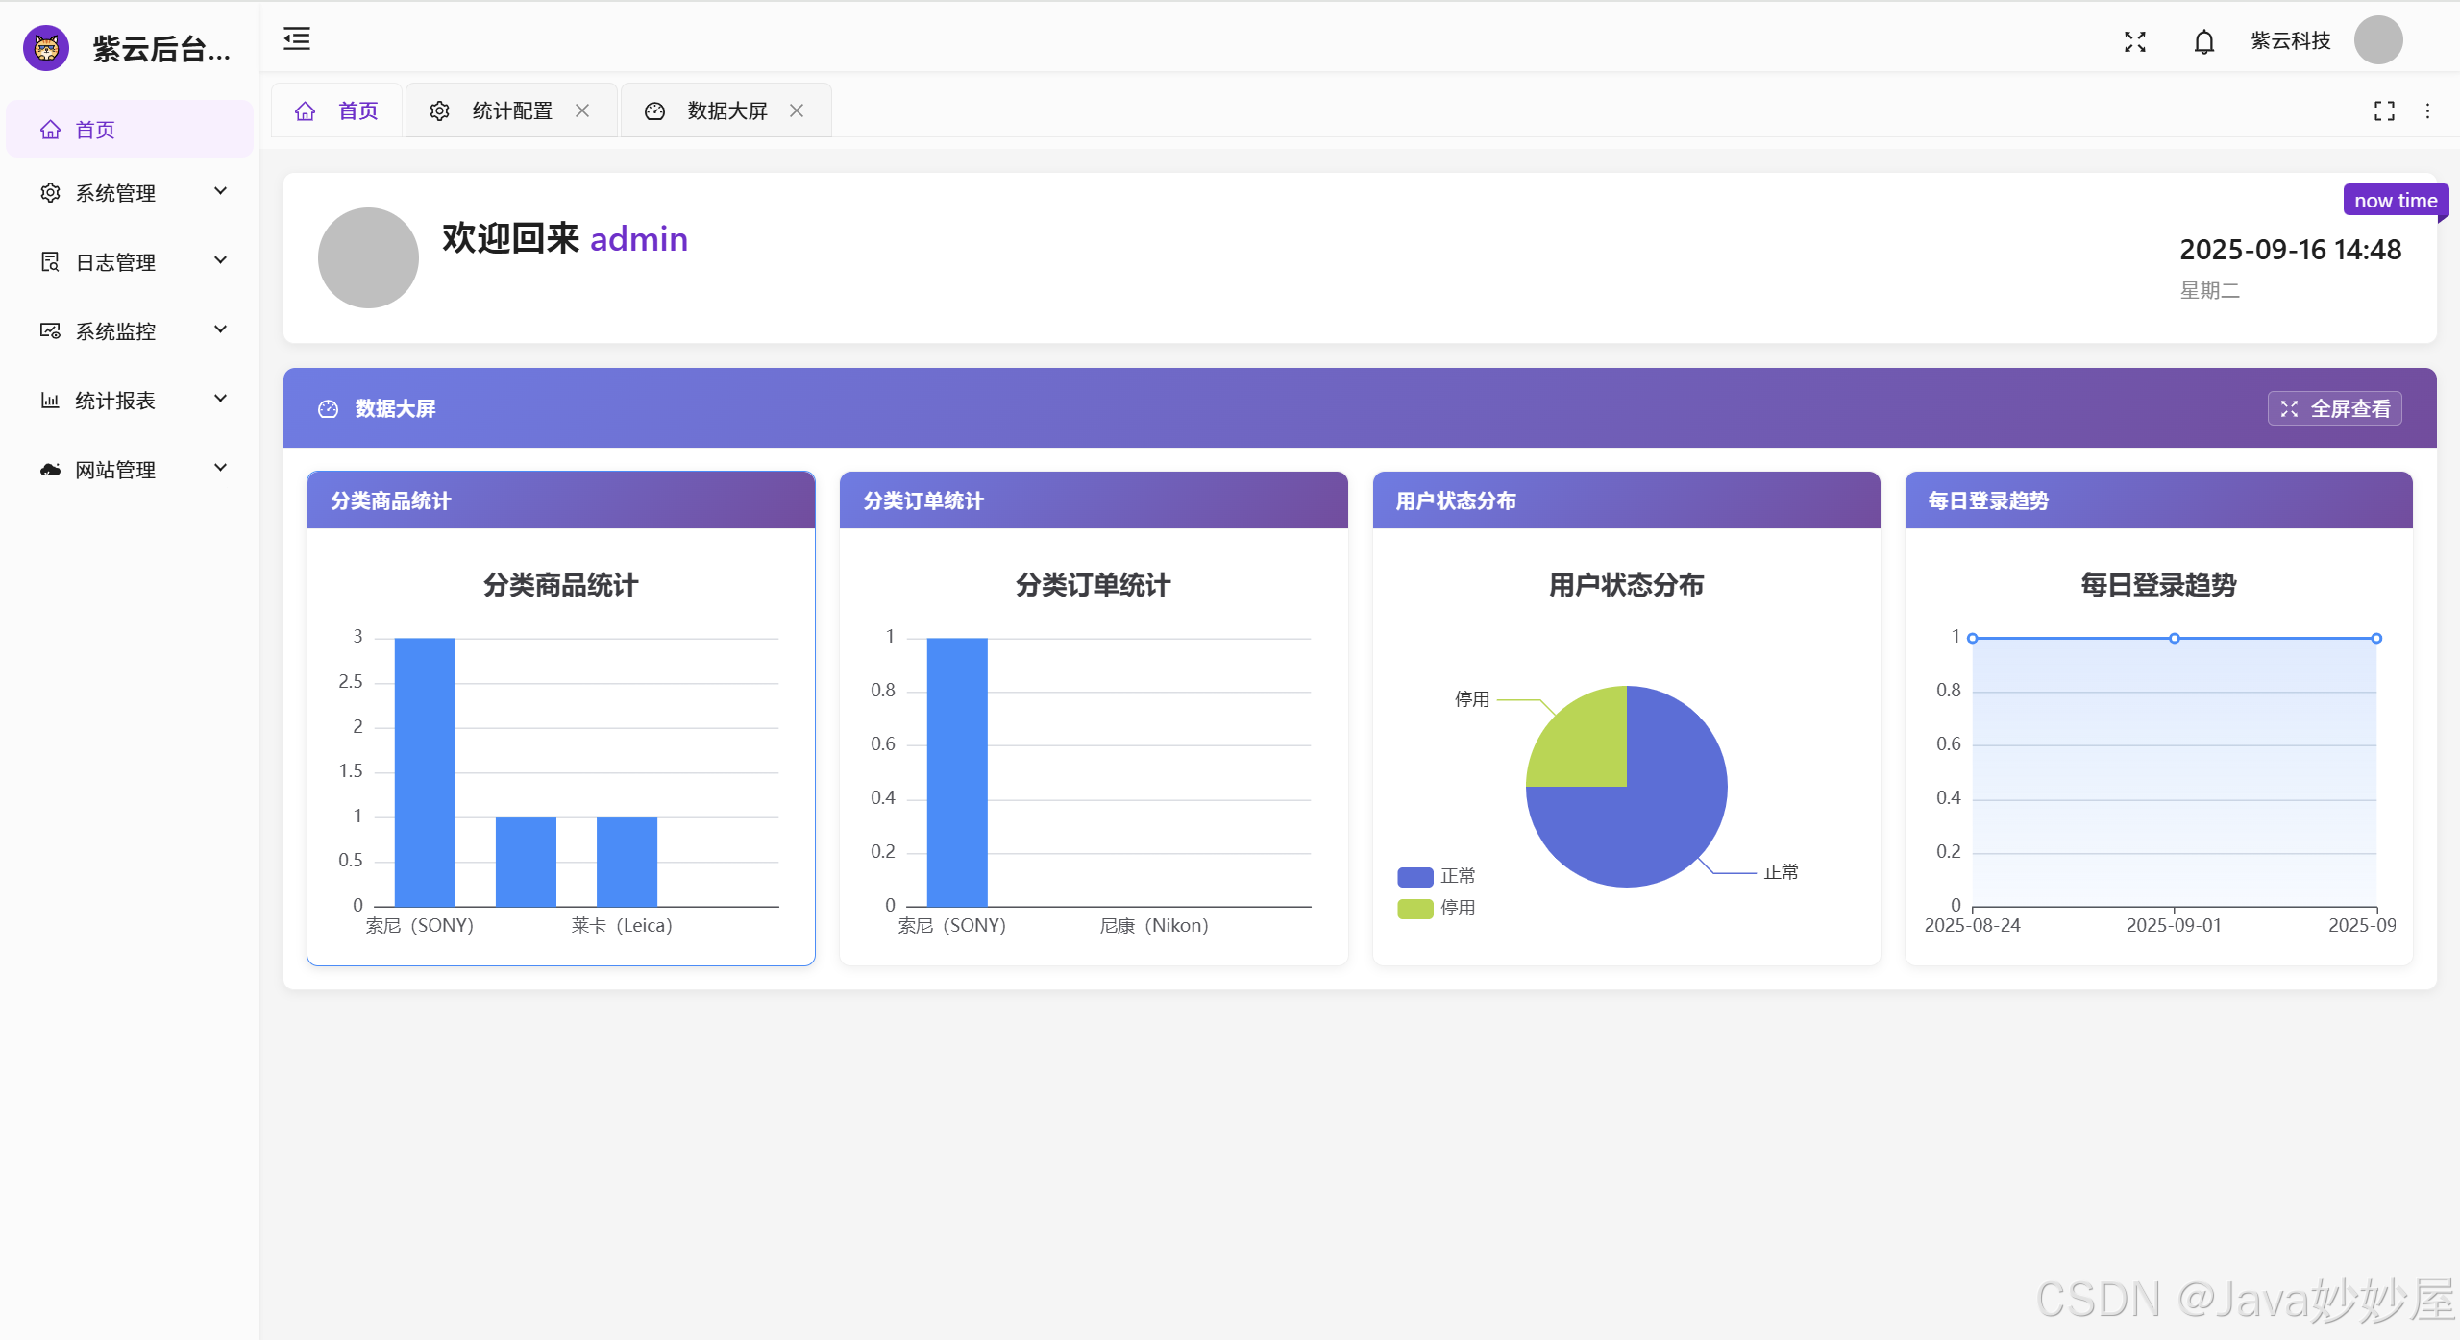Viewport: 2460px width, 1340px height.
Task: Expand 系统管理 using its chevron
Action: coord(220,191)
